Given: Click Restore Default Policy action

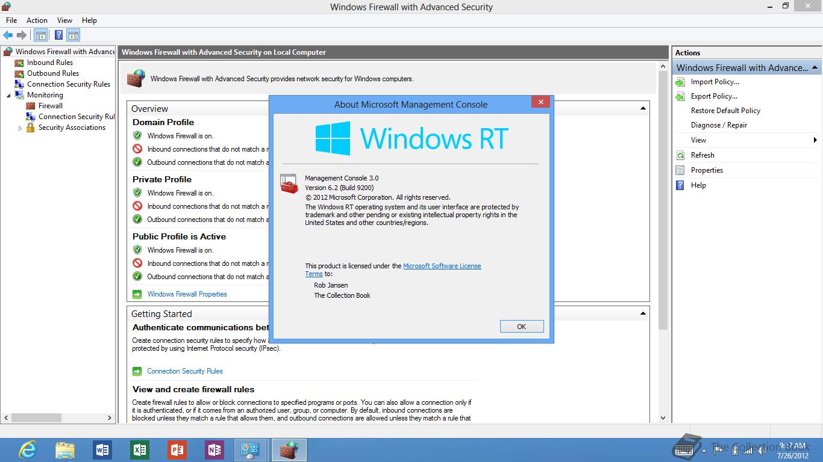Looking at the screenshot, I should (725, 111).
